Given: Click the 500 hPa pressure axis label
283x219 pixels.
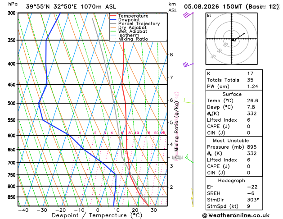Looking at the screenshot, I should coord(12,103).
